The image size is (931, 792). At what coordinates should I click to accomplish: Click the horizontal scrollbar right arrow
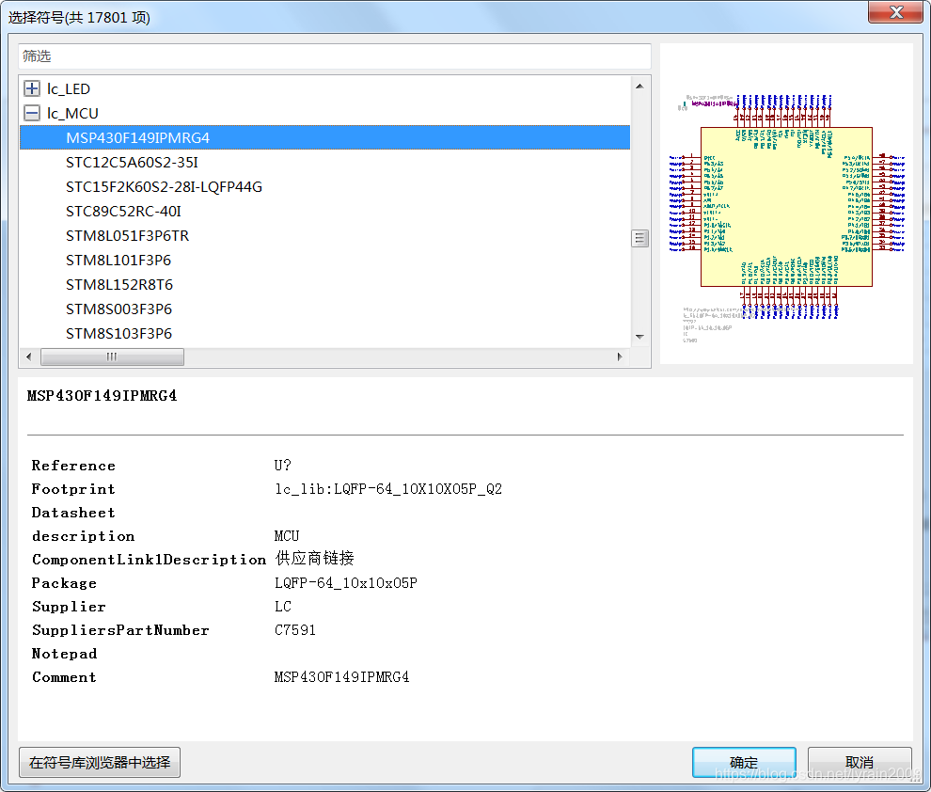pyautogui.click(x=620, y=356)
